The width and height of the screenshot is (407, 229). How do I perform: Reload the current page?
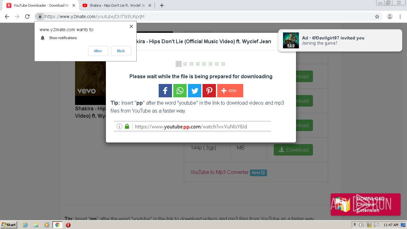tap(27, 17)
